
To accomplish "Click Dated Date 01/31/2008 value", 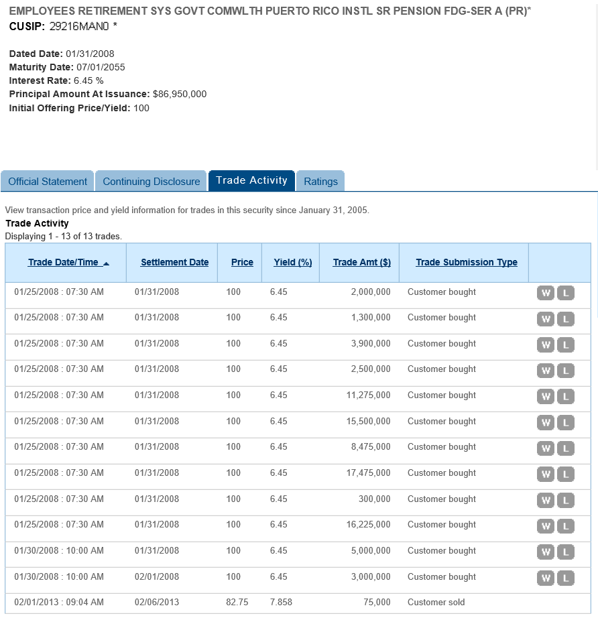I will click(90, 54).
